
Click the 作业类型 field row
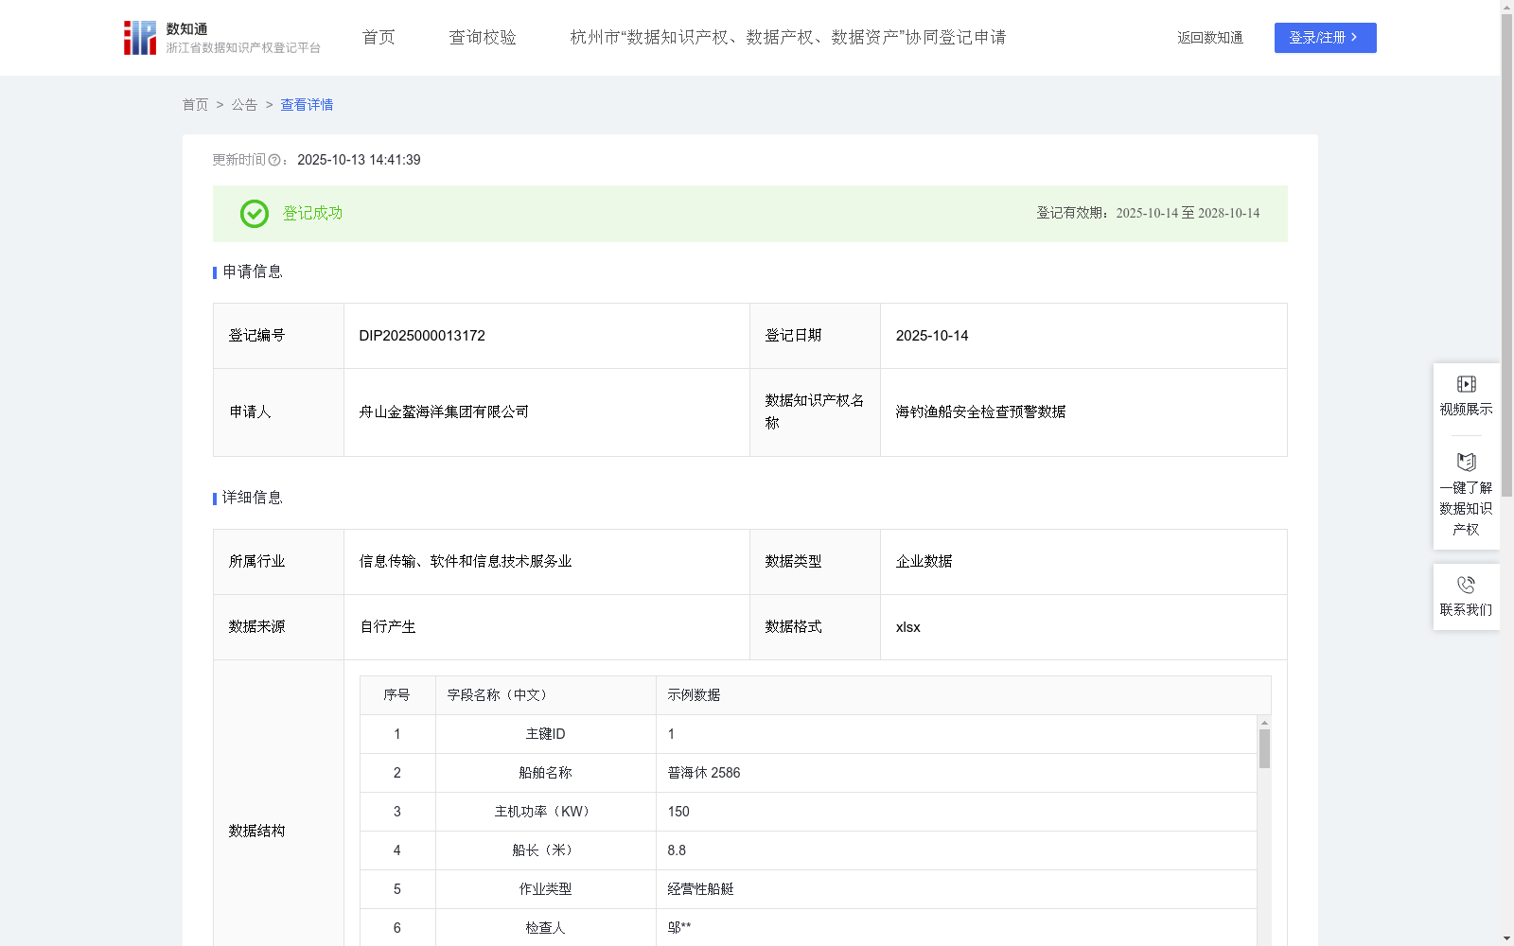click(x=808, y=889)
